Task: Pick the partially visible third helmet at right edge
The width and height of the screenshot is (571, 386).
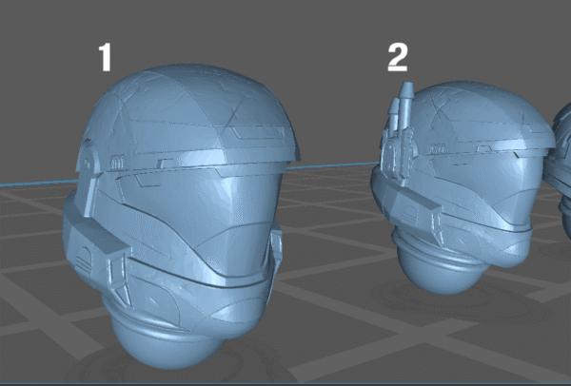Action: pos(561,162)
